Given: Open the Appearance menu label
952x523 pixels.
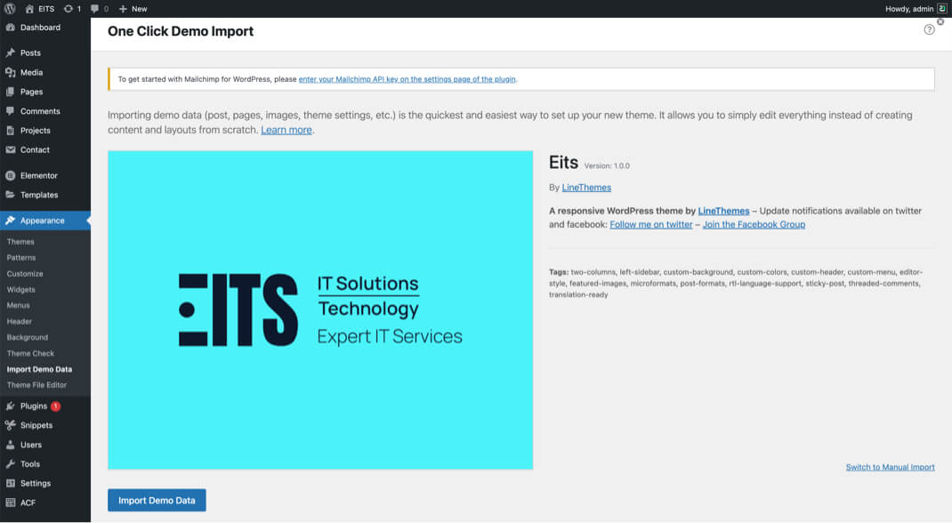Looking at the screenshot, I should (x=43, y=221).
